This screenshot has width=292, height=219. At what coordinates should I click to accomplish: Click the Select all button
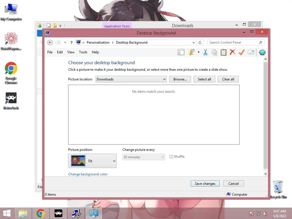point(204,79)
